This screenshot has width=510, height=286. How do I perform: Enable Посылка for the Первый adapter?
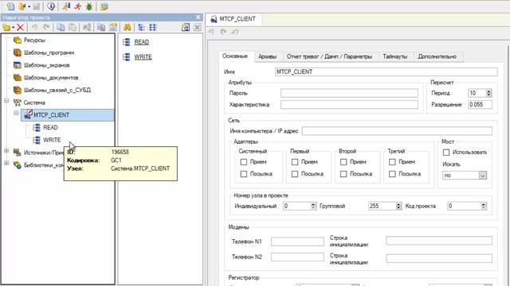point(295,174)
